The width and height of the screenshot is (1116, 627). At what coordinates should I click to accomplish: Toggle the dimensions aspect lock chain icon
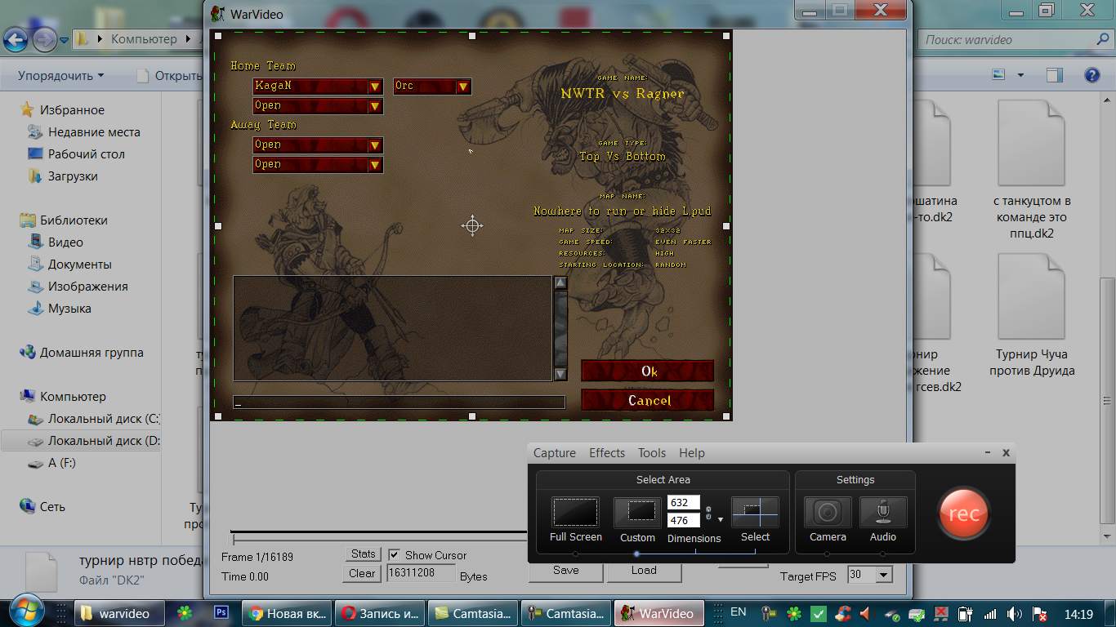coord(708,514)
